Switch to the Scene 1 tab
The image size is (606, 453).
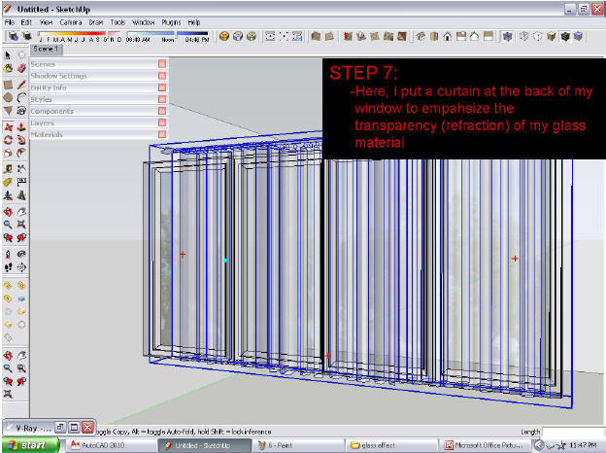pos(46,48)
